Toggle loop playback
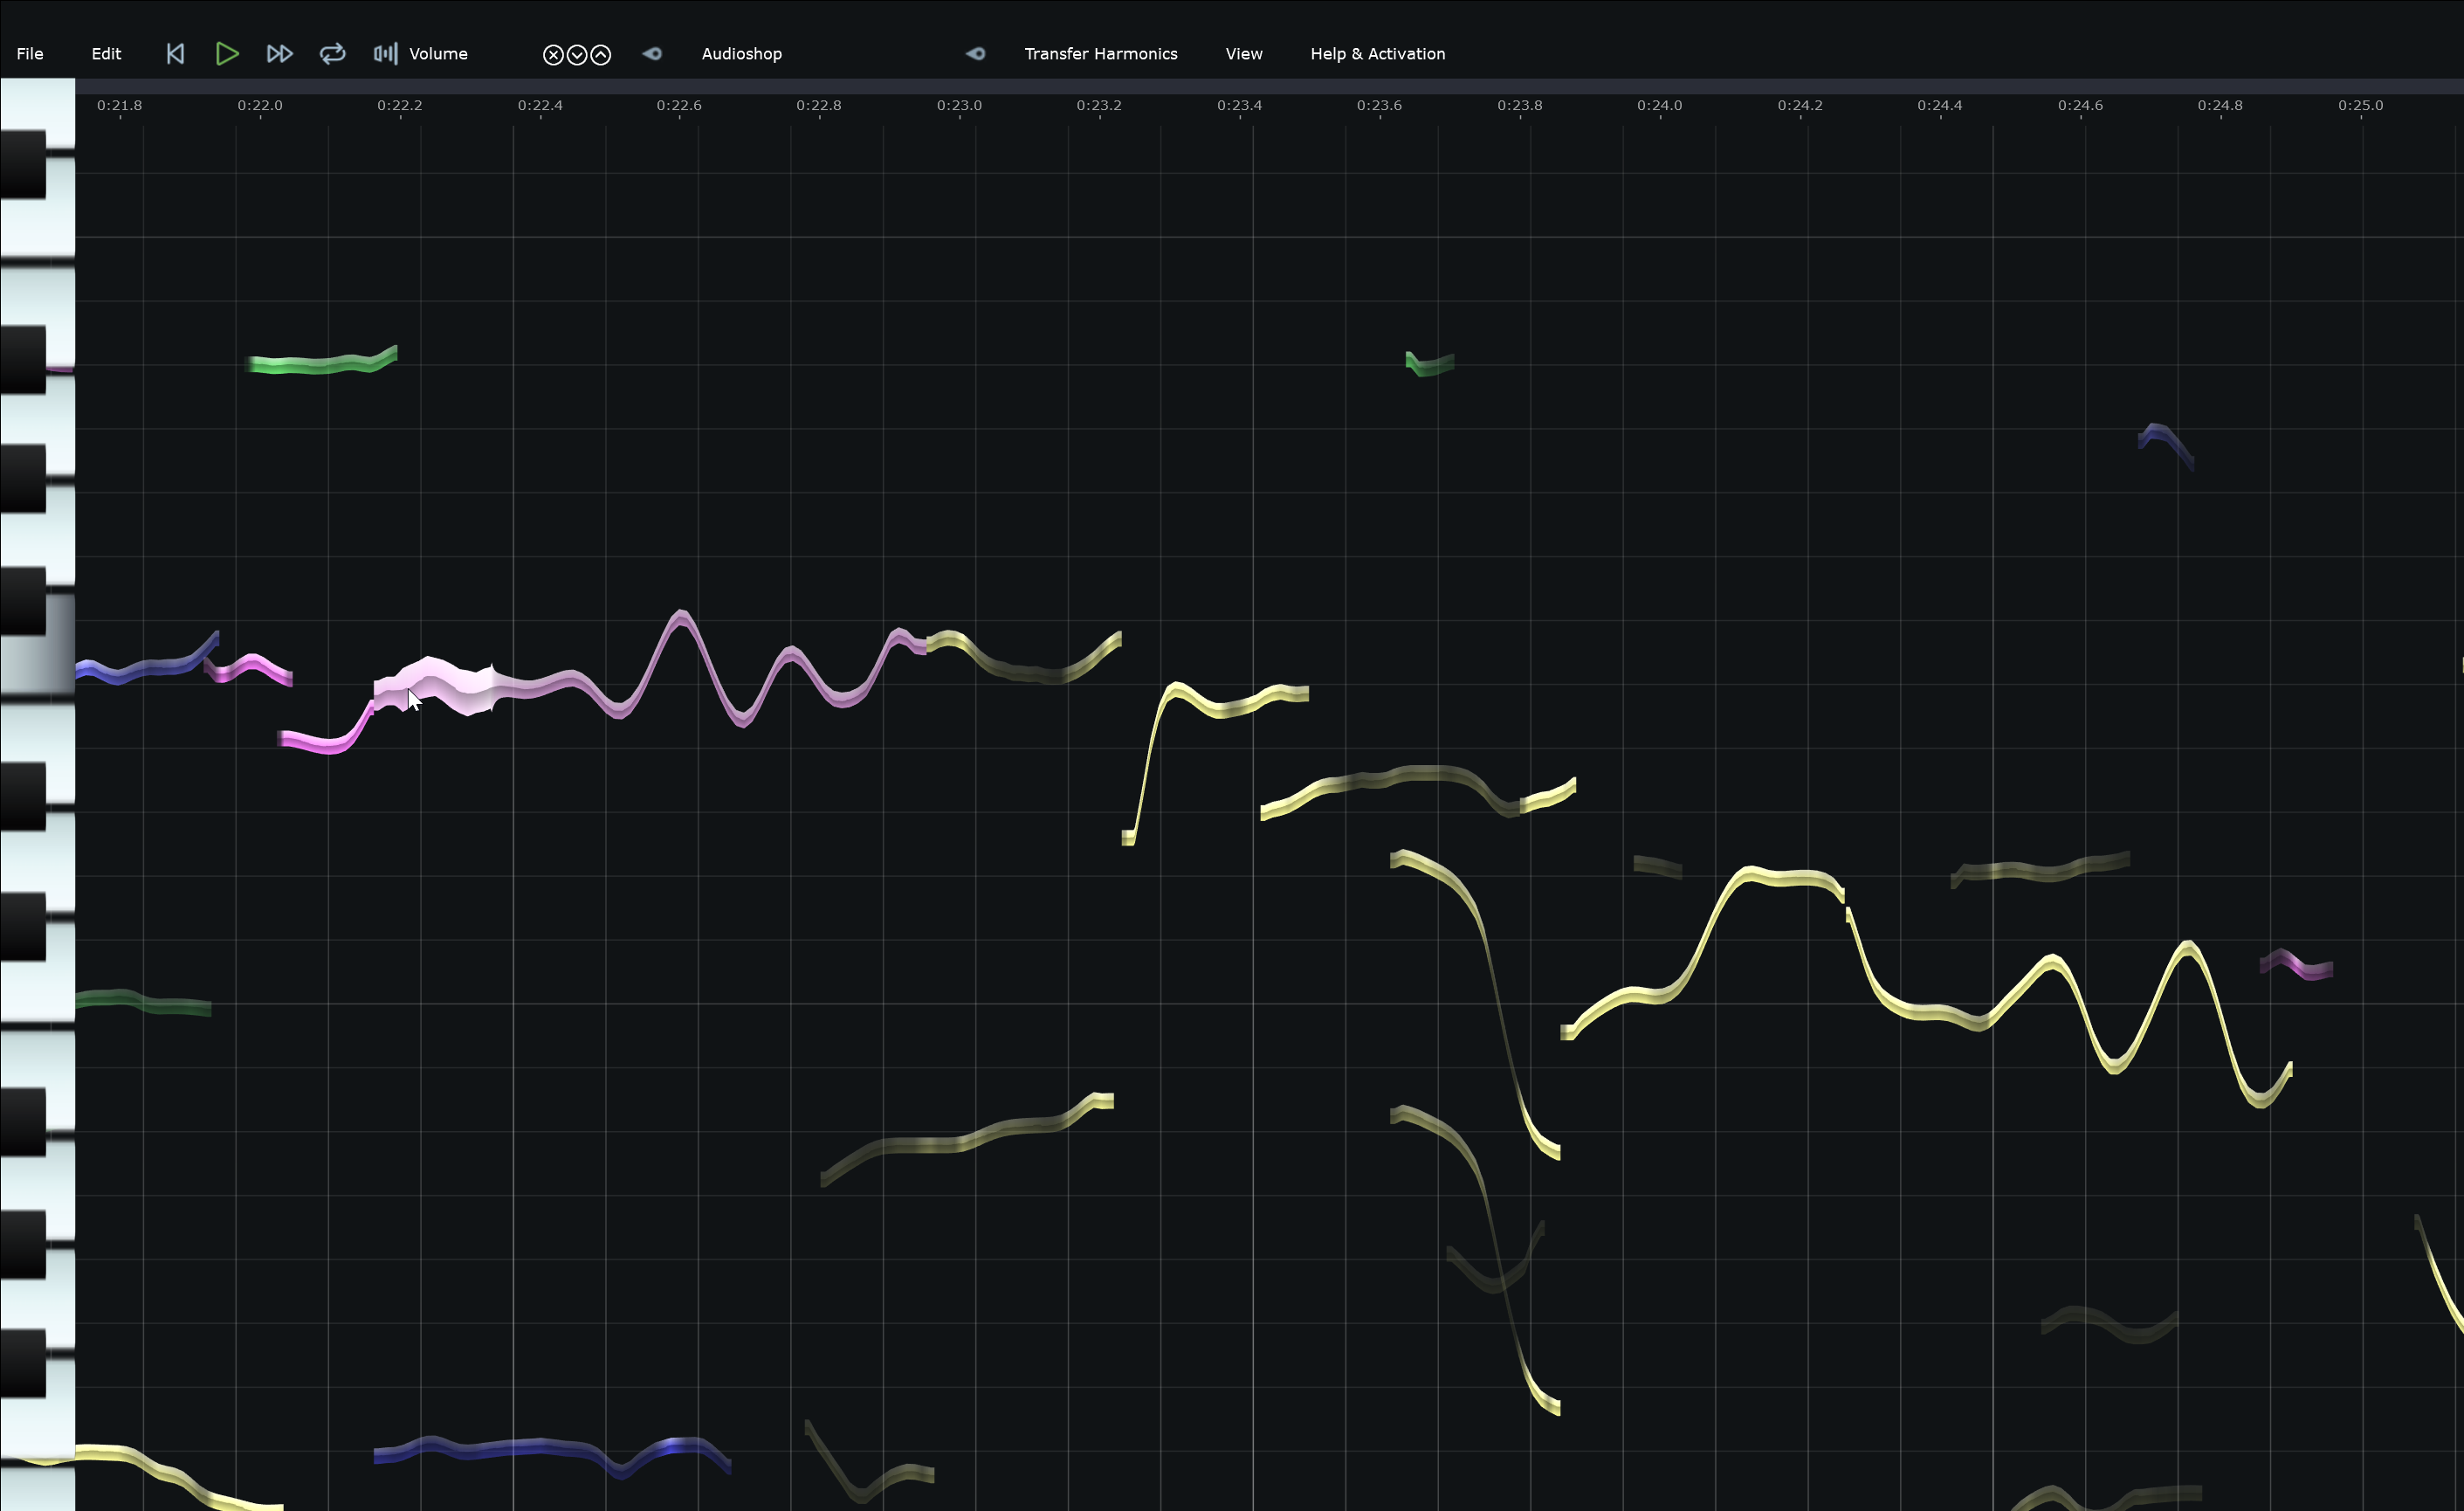 [x=332, y=54]
